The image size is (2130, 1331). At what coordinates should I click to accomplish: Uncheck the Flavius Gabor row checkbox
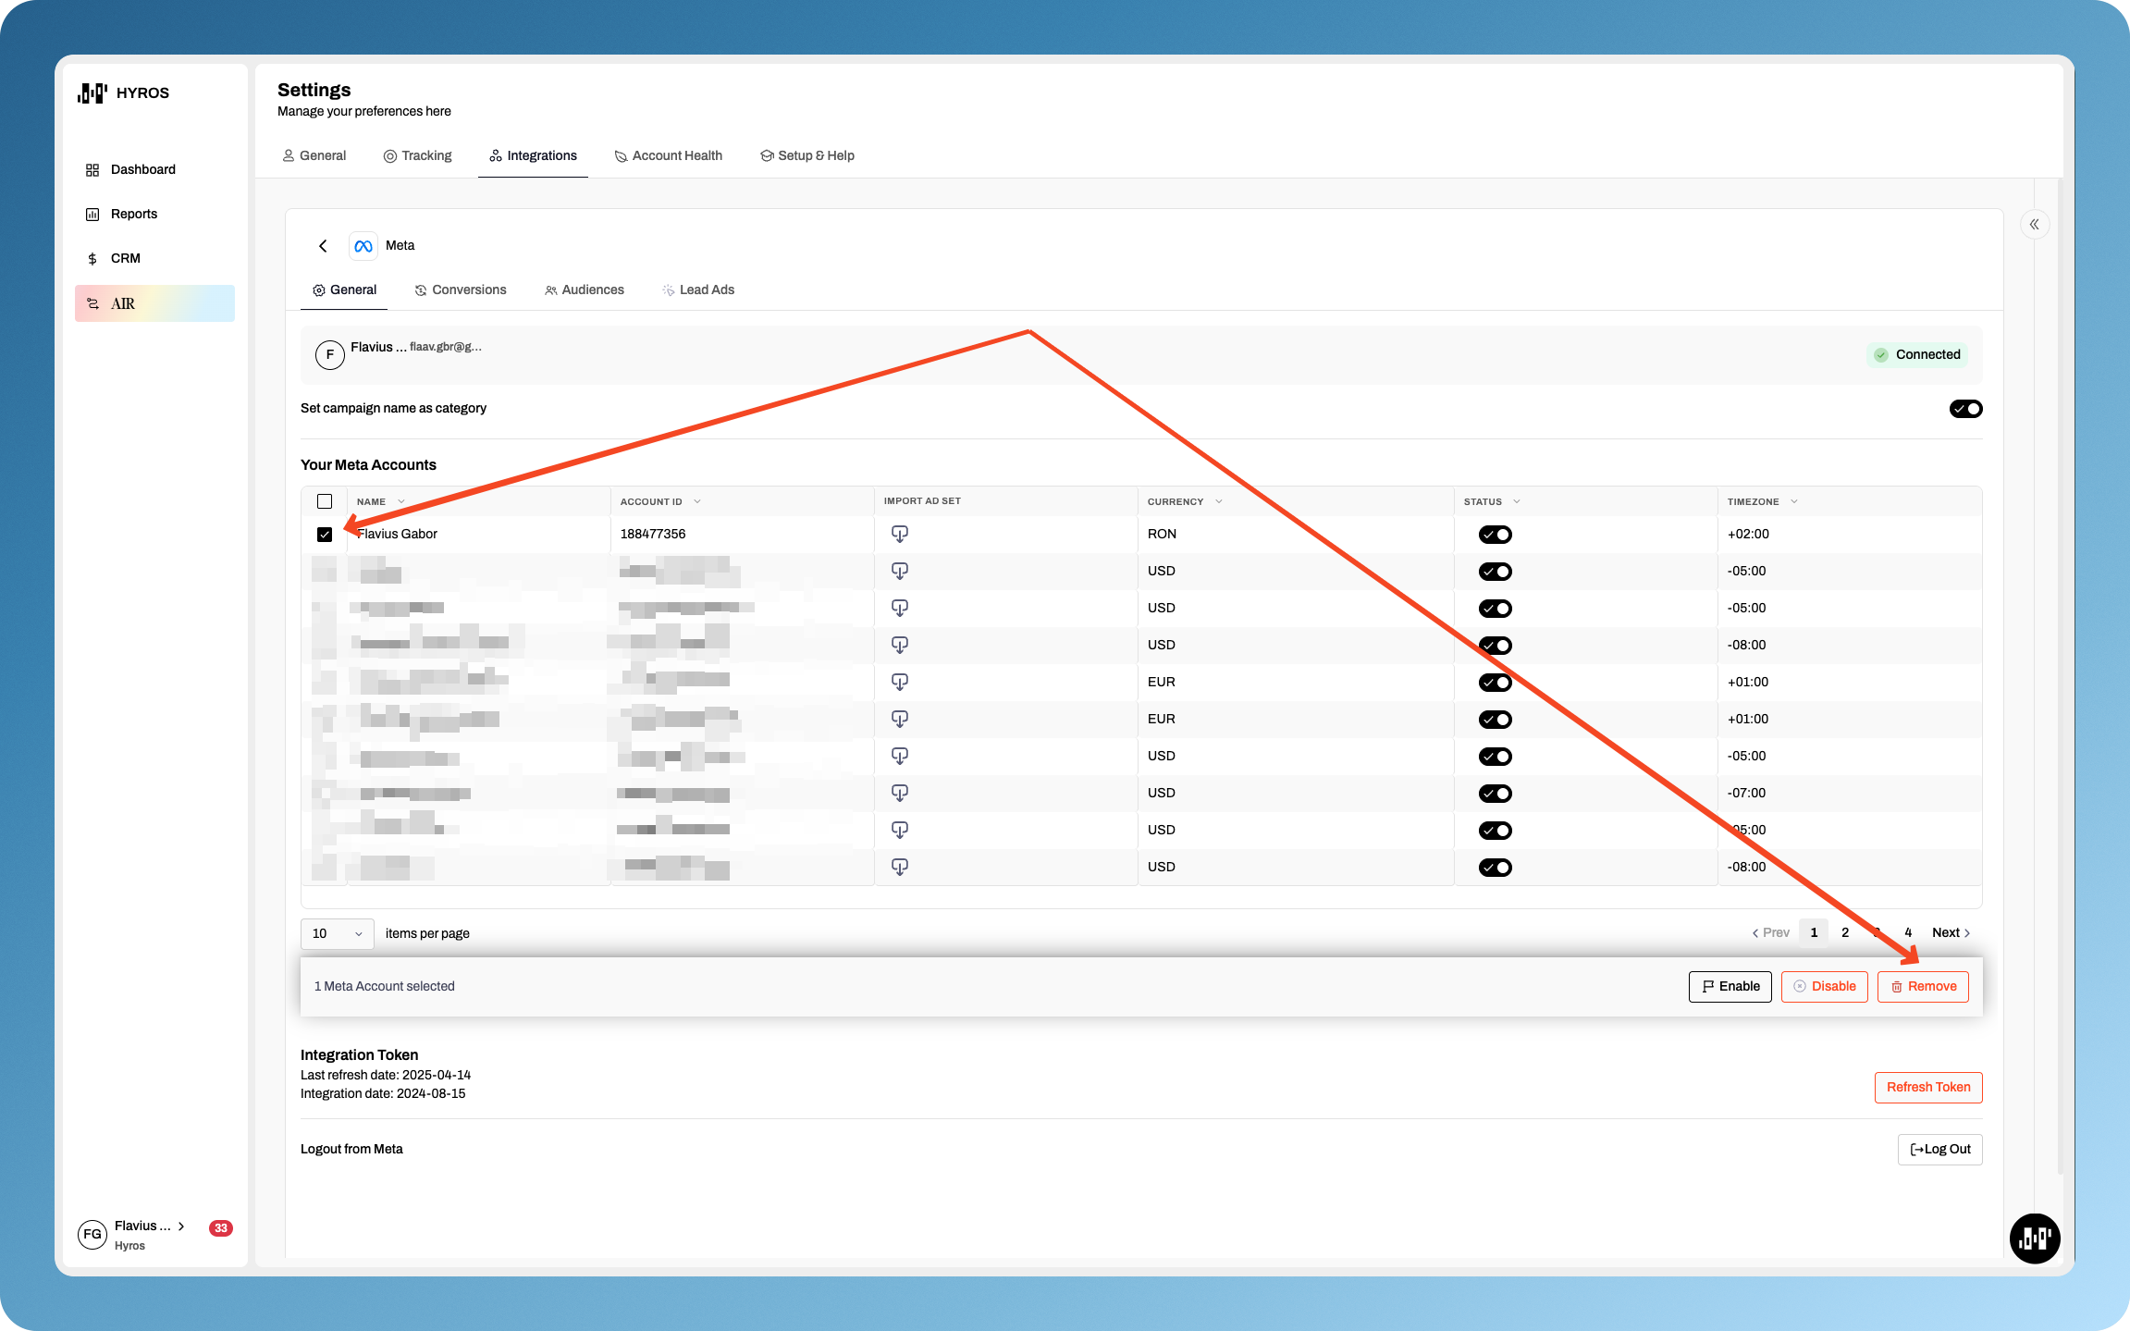click(x=325, y=535)
